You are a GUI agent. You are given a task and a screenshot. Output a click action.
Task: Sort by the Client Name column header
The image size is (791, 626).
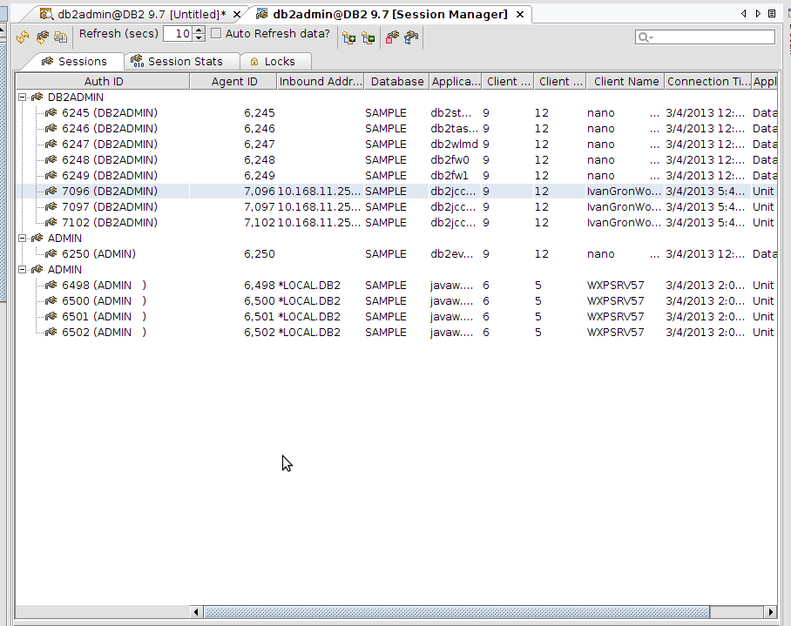pos(625,82)
